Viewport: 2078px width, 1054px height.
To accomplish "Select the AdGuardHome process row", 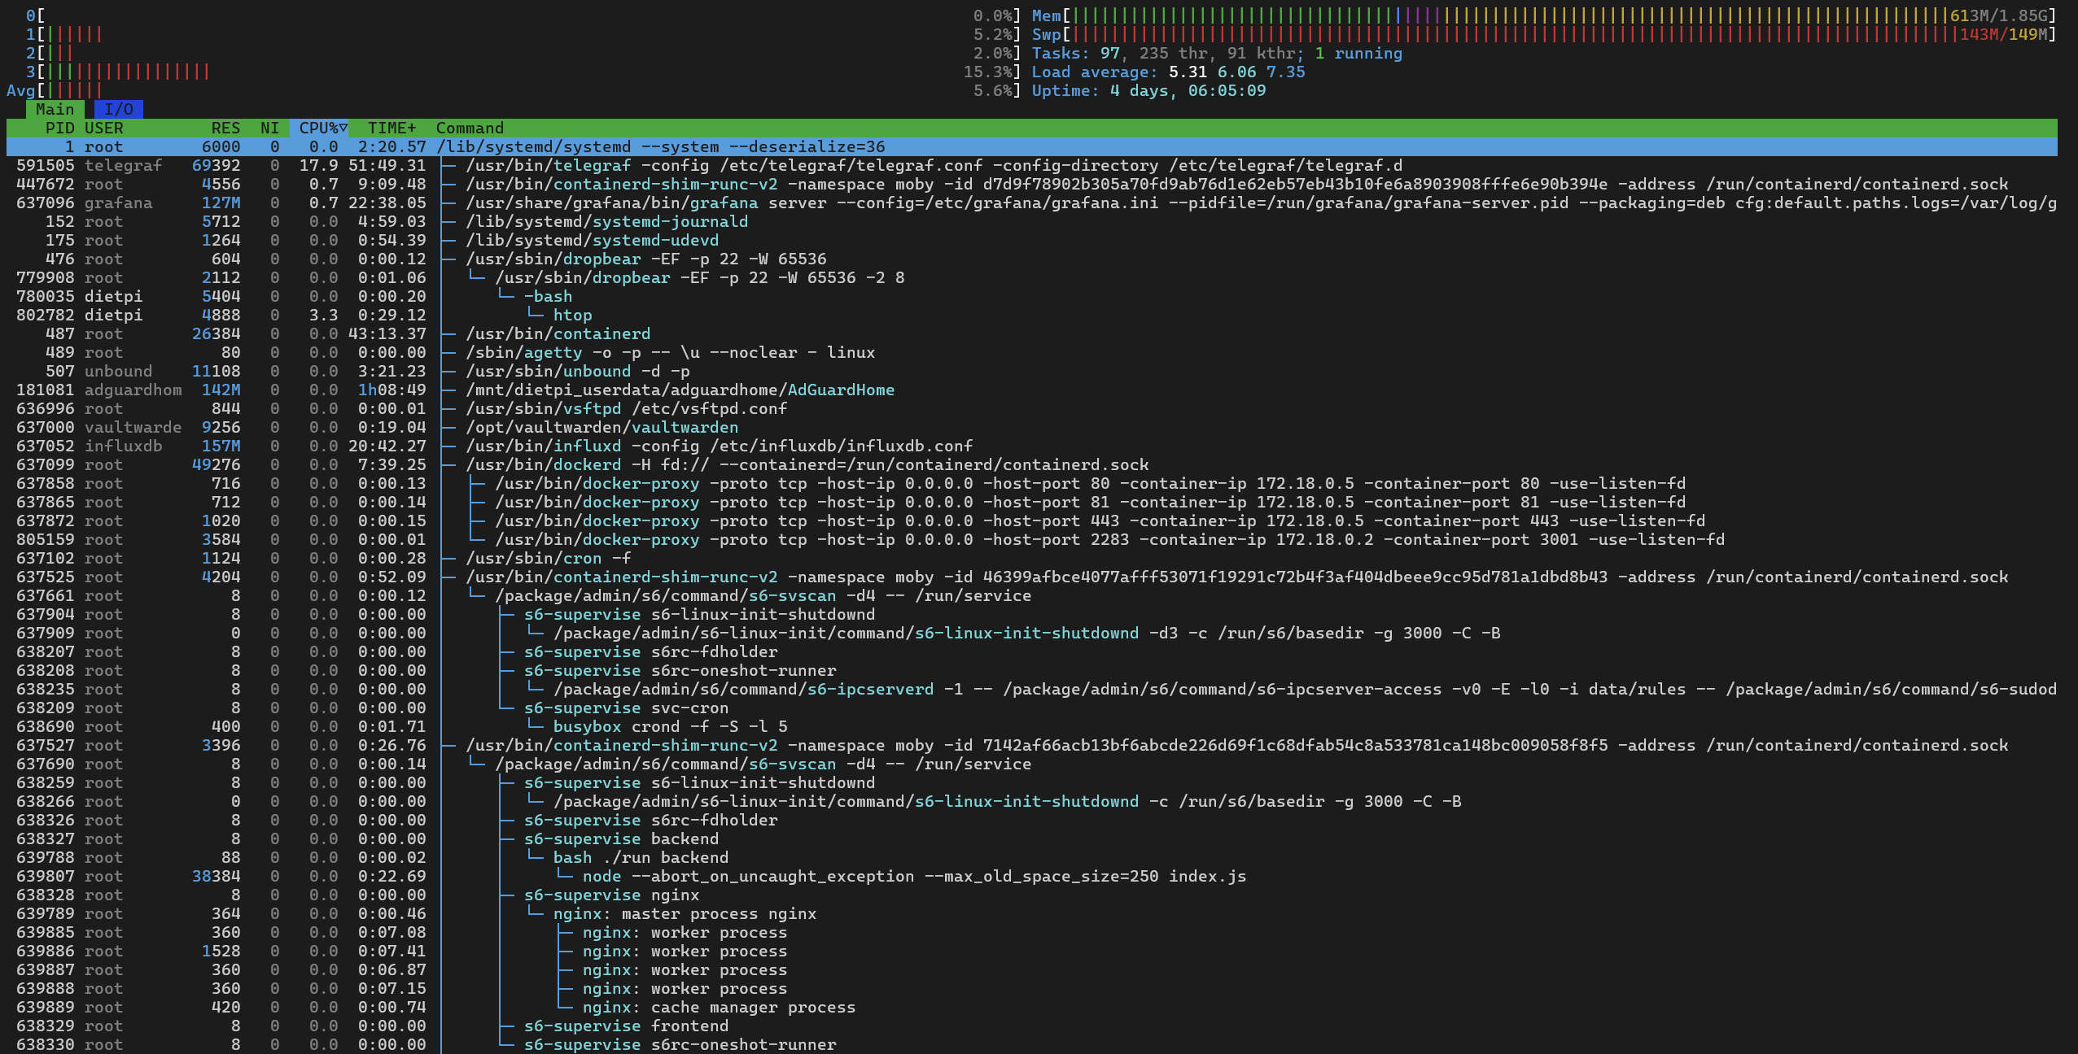I will (1032, 390).
